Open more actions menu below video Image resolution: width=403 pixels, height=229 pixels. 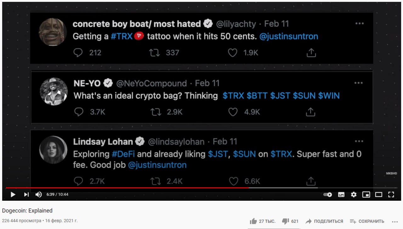(395, 221)
